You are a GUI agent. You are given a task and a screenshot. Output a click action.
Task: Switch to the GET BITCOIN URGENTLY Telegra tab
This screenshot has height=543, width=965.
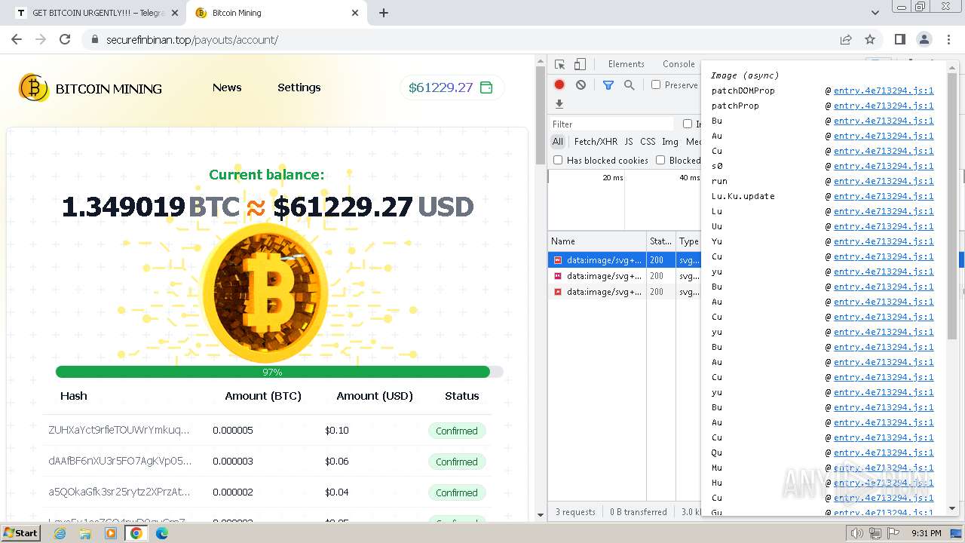[x=98, y=13]
